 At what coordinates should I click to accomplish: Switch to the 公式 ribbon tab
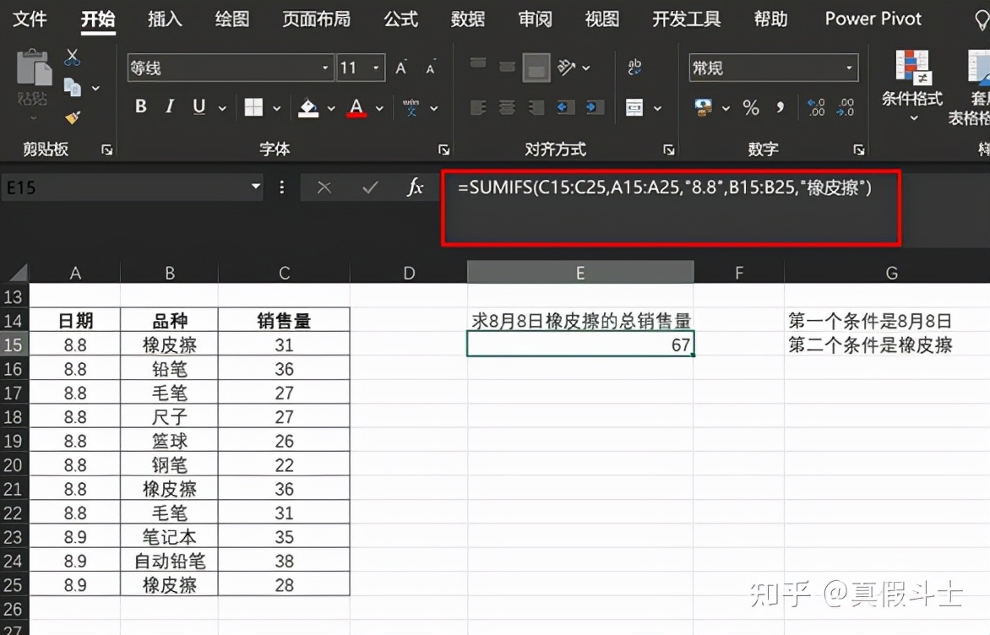(400, 19)
